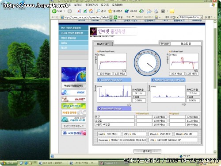Click the Network Game & VoIP Test header

pos(168,80)
